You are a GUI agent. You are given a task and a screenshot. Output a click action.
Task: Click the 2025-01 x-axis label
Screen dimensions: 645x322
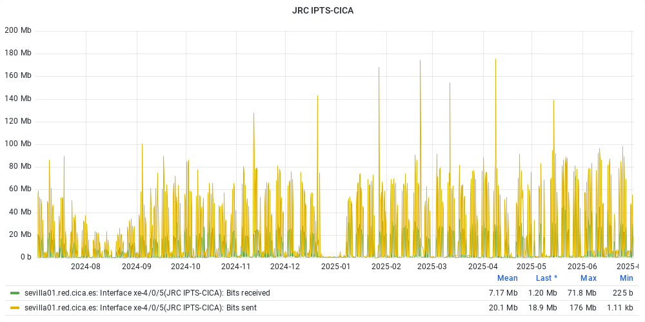coord(335,266)
